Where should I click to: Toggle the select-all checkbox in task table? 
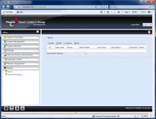[x=50, y=48]
